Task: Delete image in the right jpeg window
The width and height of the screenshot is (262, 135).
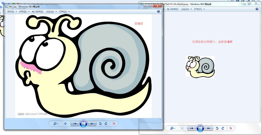Action: pos(231,128)
